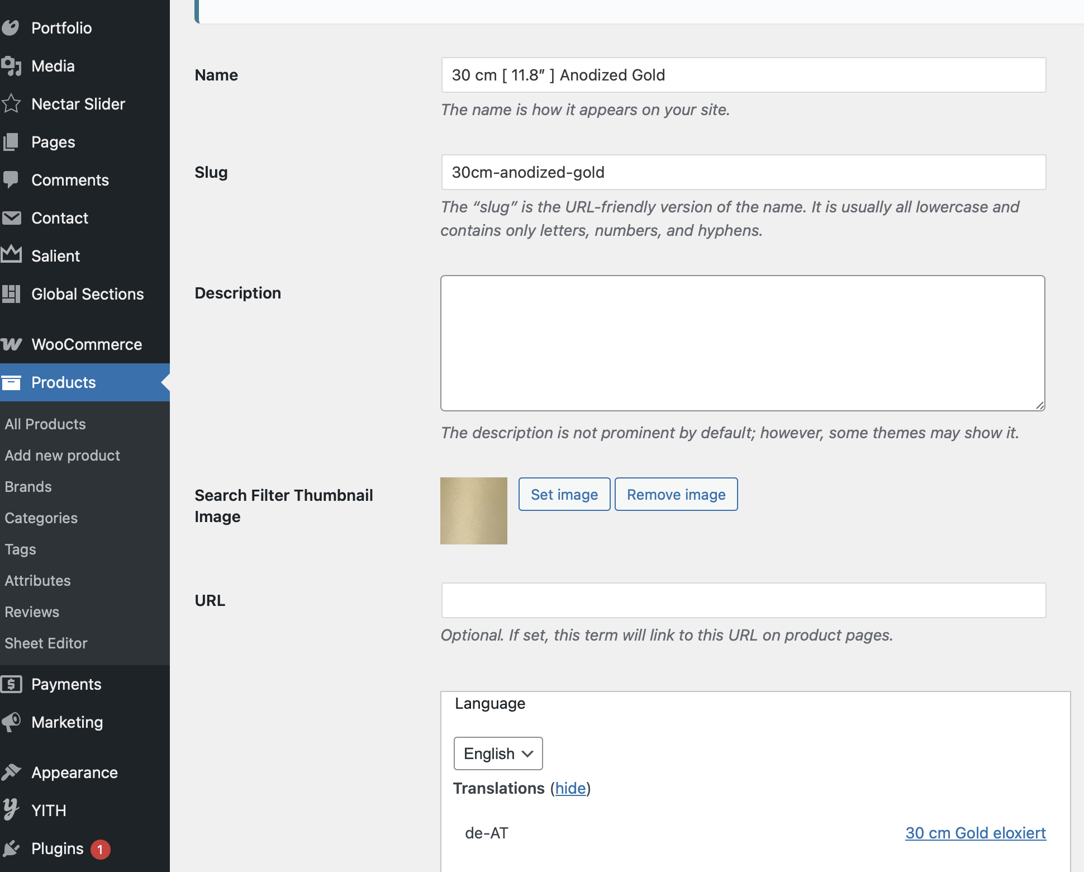This screenshot has width=1084, height=872.
Task: Click the WooCommerce logo icon
Action: point(11,344)
